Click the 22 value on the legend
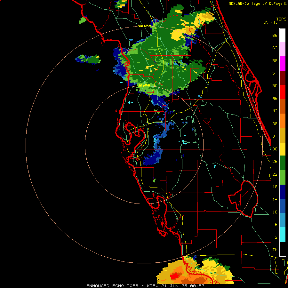288x288 pixels. point(275,174)
